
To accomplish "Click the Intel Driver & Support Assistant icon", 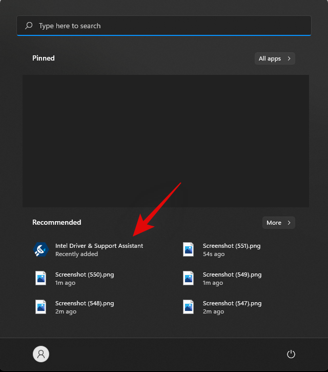I will 41,249.
